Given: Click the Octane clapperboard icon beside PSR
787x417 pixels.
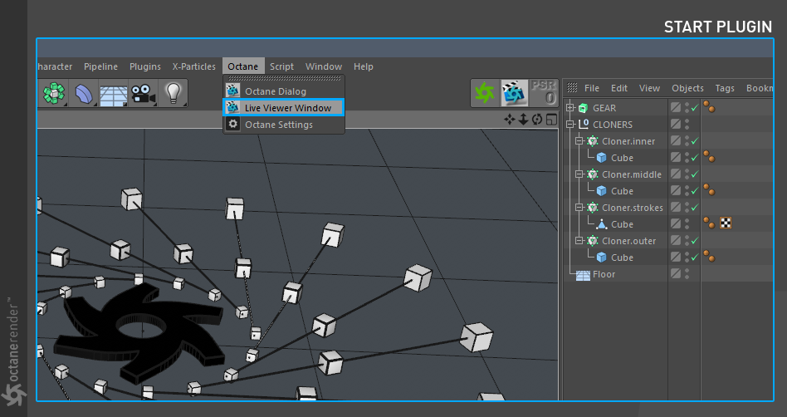Looking at the screenshot, I should tap(515, 93).
